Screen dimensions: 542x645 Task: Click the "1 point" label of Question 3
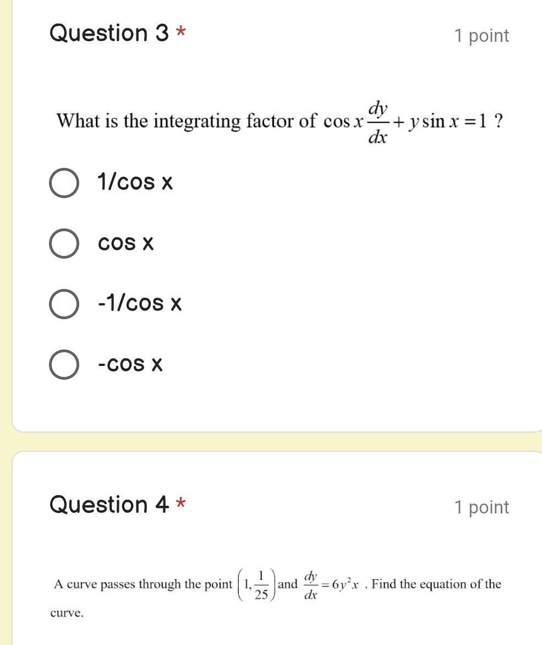coord(482,36)
